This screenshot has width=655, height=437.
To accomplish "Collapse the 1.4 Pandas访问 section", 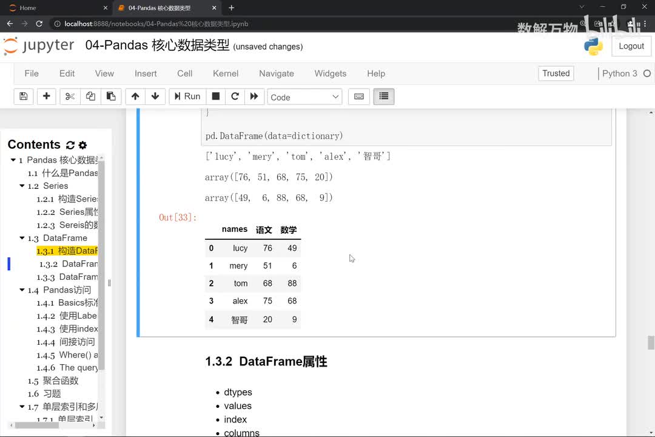I will [x=22, y=290].
